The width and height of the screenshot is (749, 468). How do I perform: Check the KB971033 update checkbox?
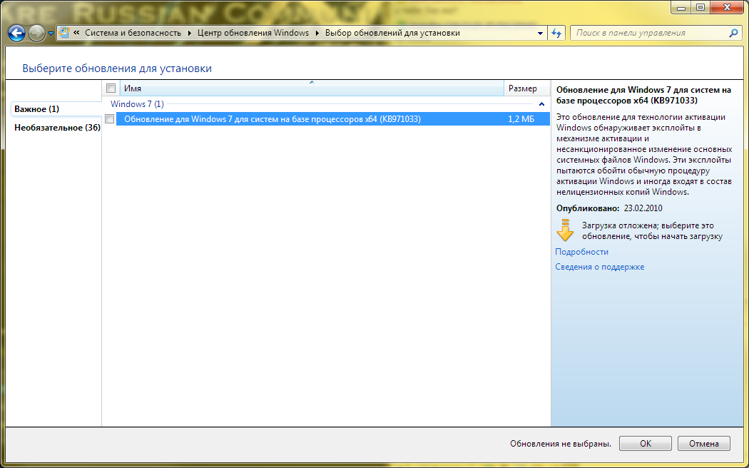[109, 119]
